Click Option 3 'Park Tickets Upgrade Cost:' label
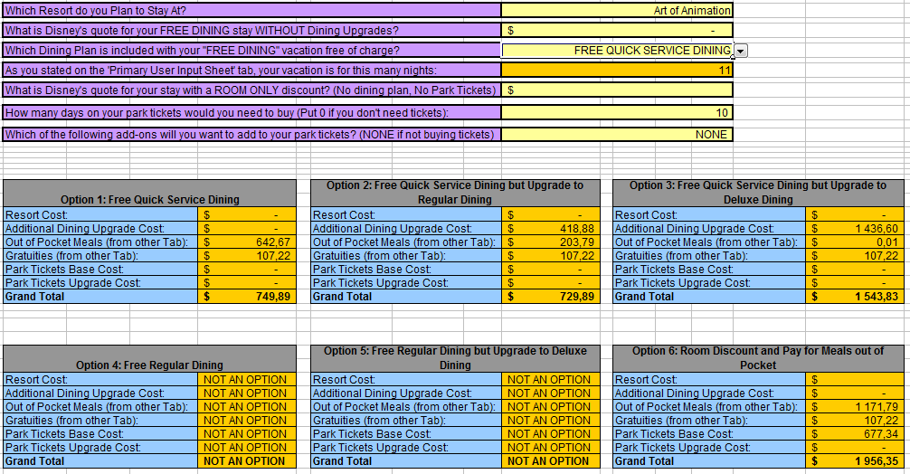The height and width of the screenshot is (474, 910). (x=709, y=282)
